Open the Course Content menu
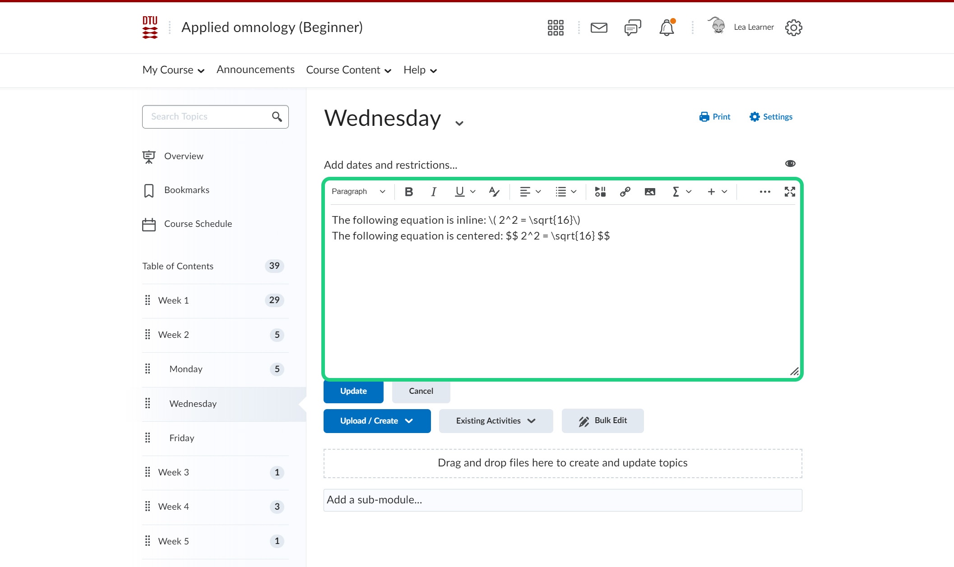The image size is (954, 567). click(x=348, y=70)
